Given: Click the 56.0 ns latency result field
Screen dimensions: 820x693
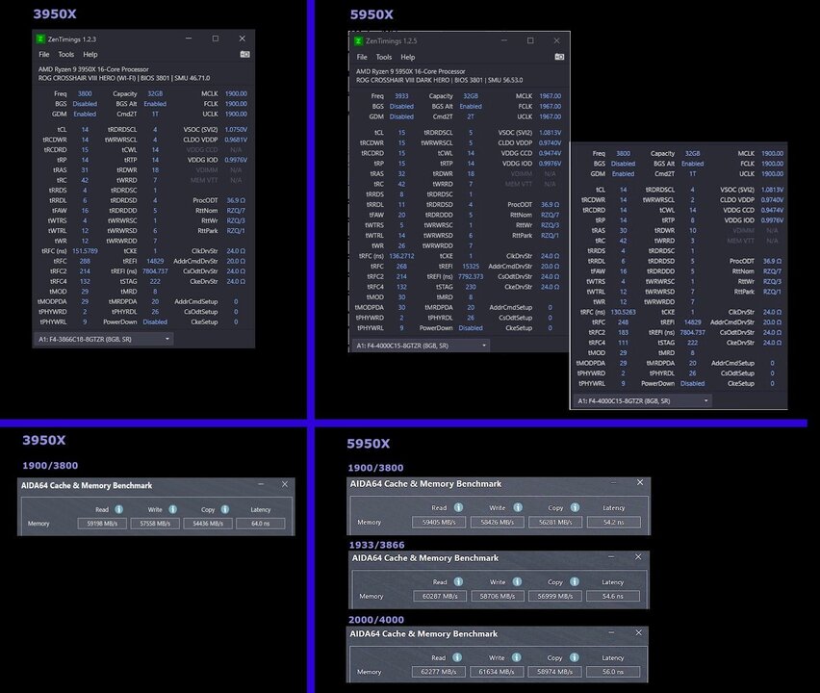Looking at the screenshot, I should [x=614, y=672].
